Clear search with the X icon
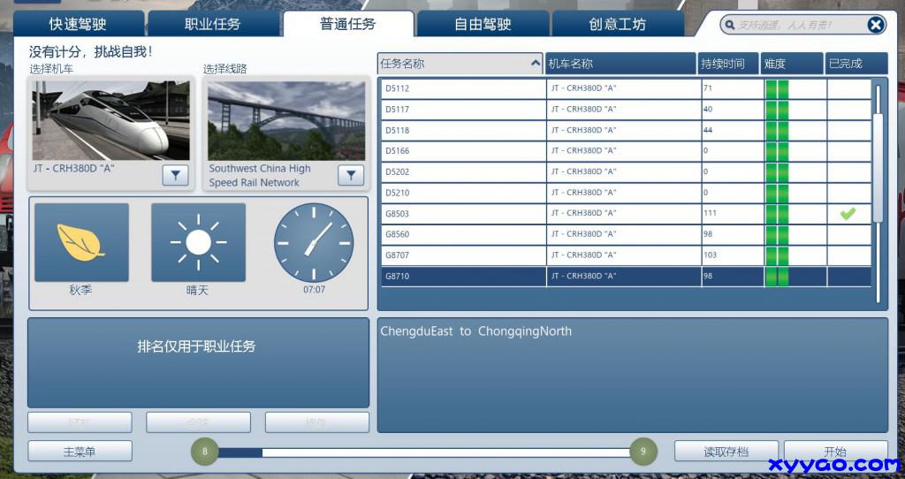 (875, 25)
